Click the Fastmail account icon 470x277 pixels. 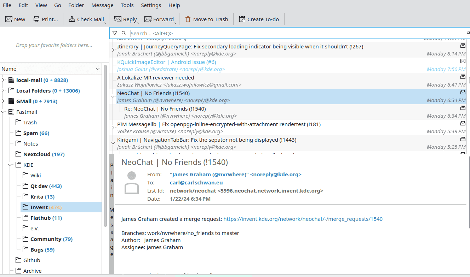(11, 112)
